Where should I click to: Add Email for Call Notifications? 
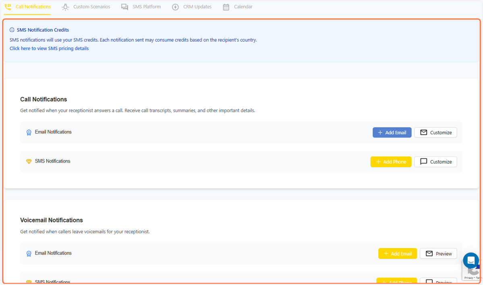pyautogui.click(x=392, y=133)
